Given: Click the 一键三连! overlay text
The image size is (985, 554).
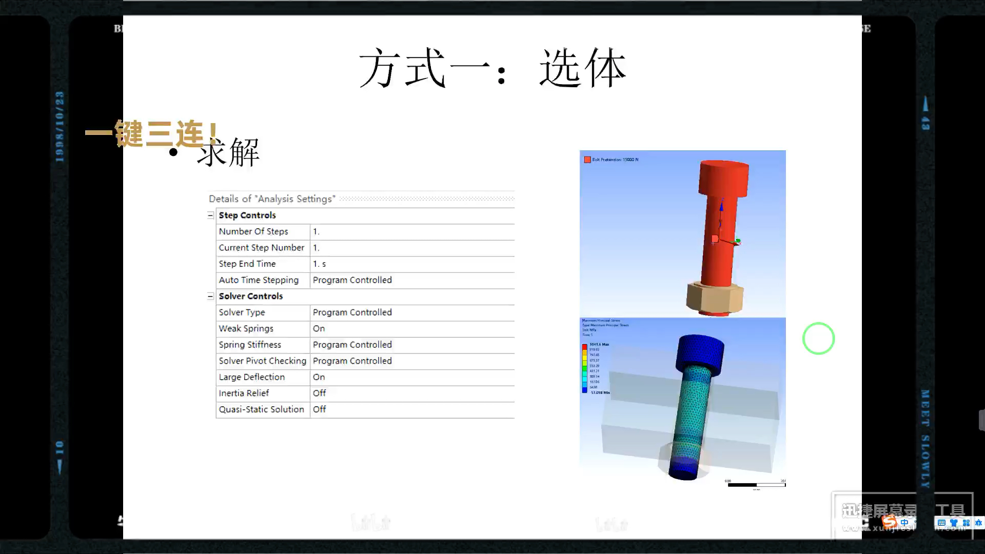Looking at the screenshot, I should pyautogui.click(x=152, y=133).
